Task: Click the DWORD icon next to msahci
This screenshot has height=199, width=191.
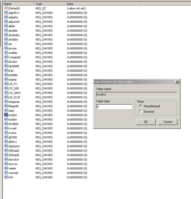Action: coord(6,115)
